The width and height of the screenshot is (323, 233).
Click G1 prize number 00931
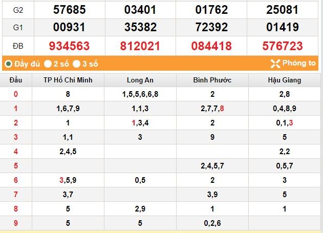click(68, 27)
